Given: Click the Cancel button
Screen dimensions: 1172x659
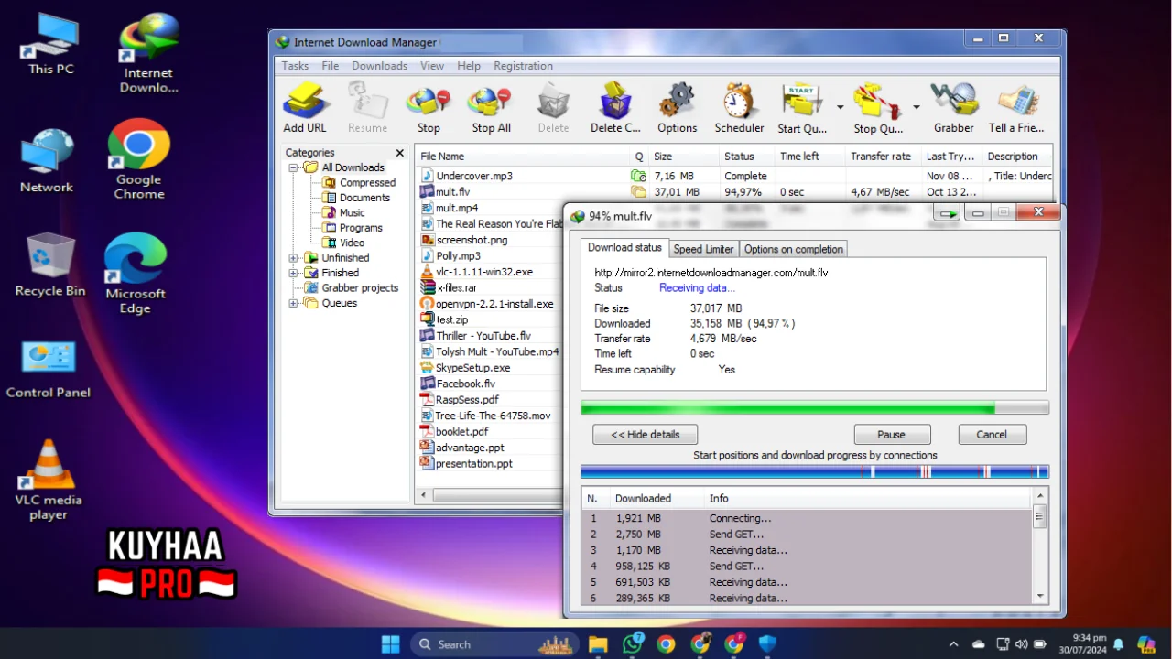Looking at the screenshot, I should point(992,435).
